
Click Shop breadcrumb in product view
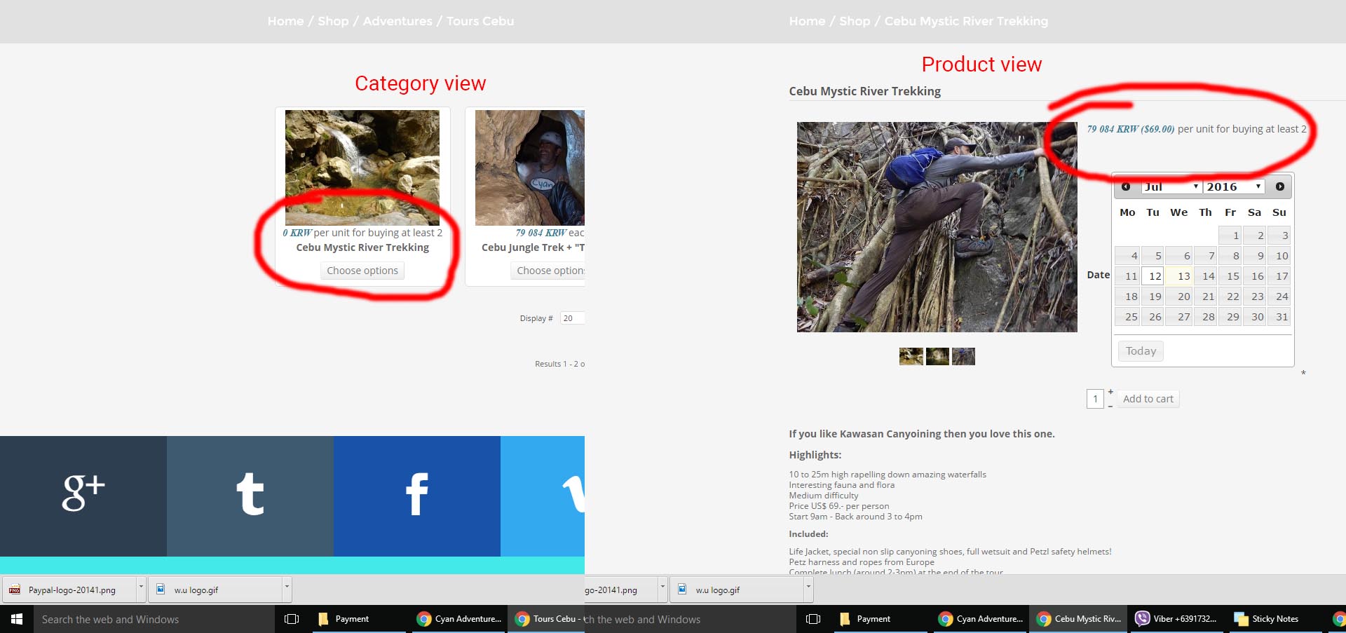point(855,21)
